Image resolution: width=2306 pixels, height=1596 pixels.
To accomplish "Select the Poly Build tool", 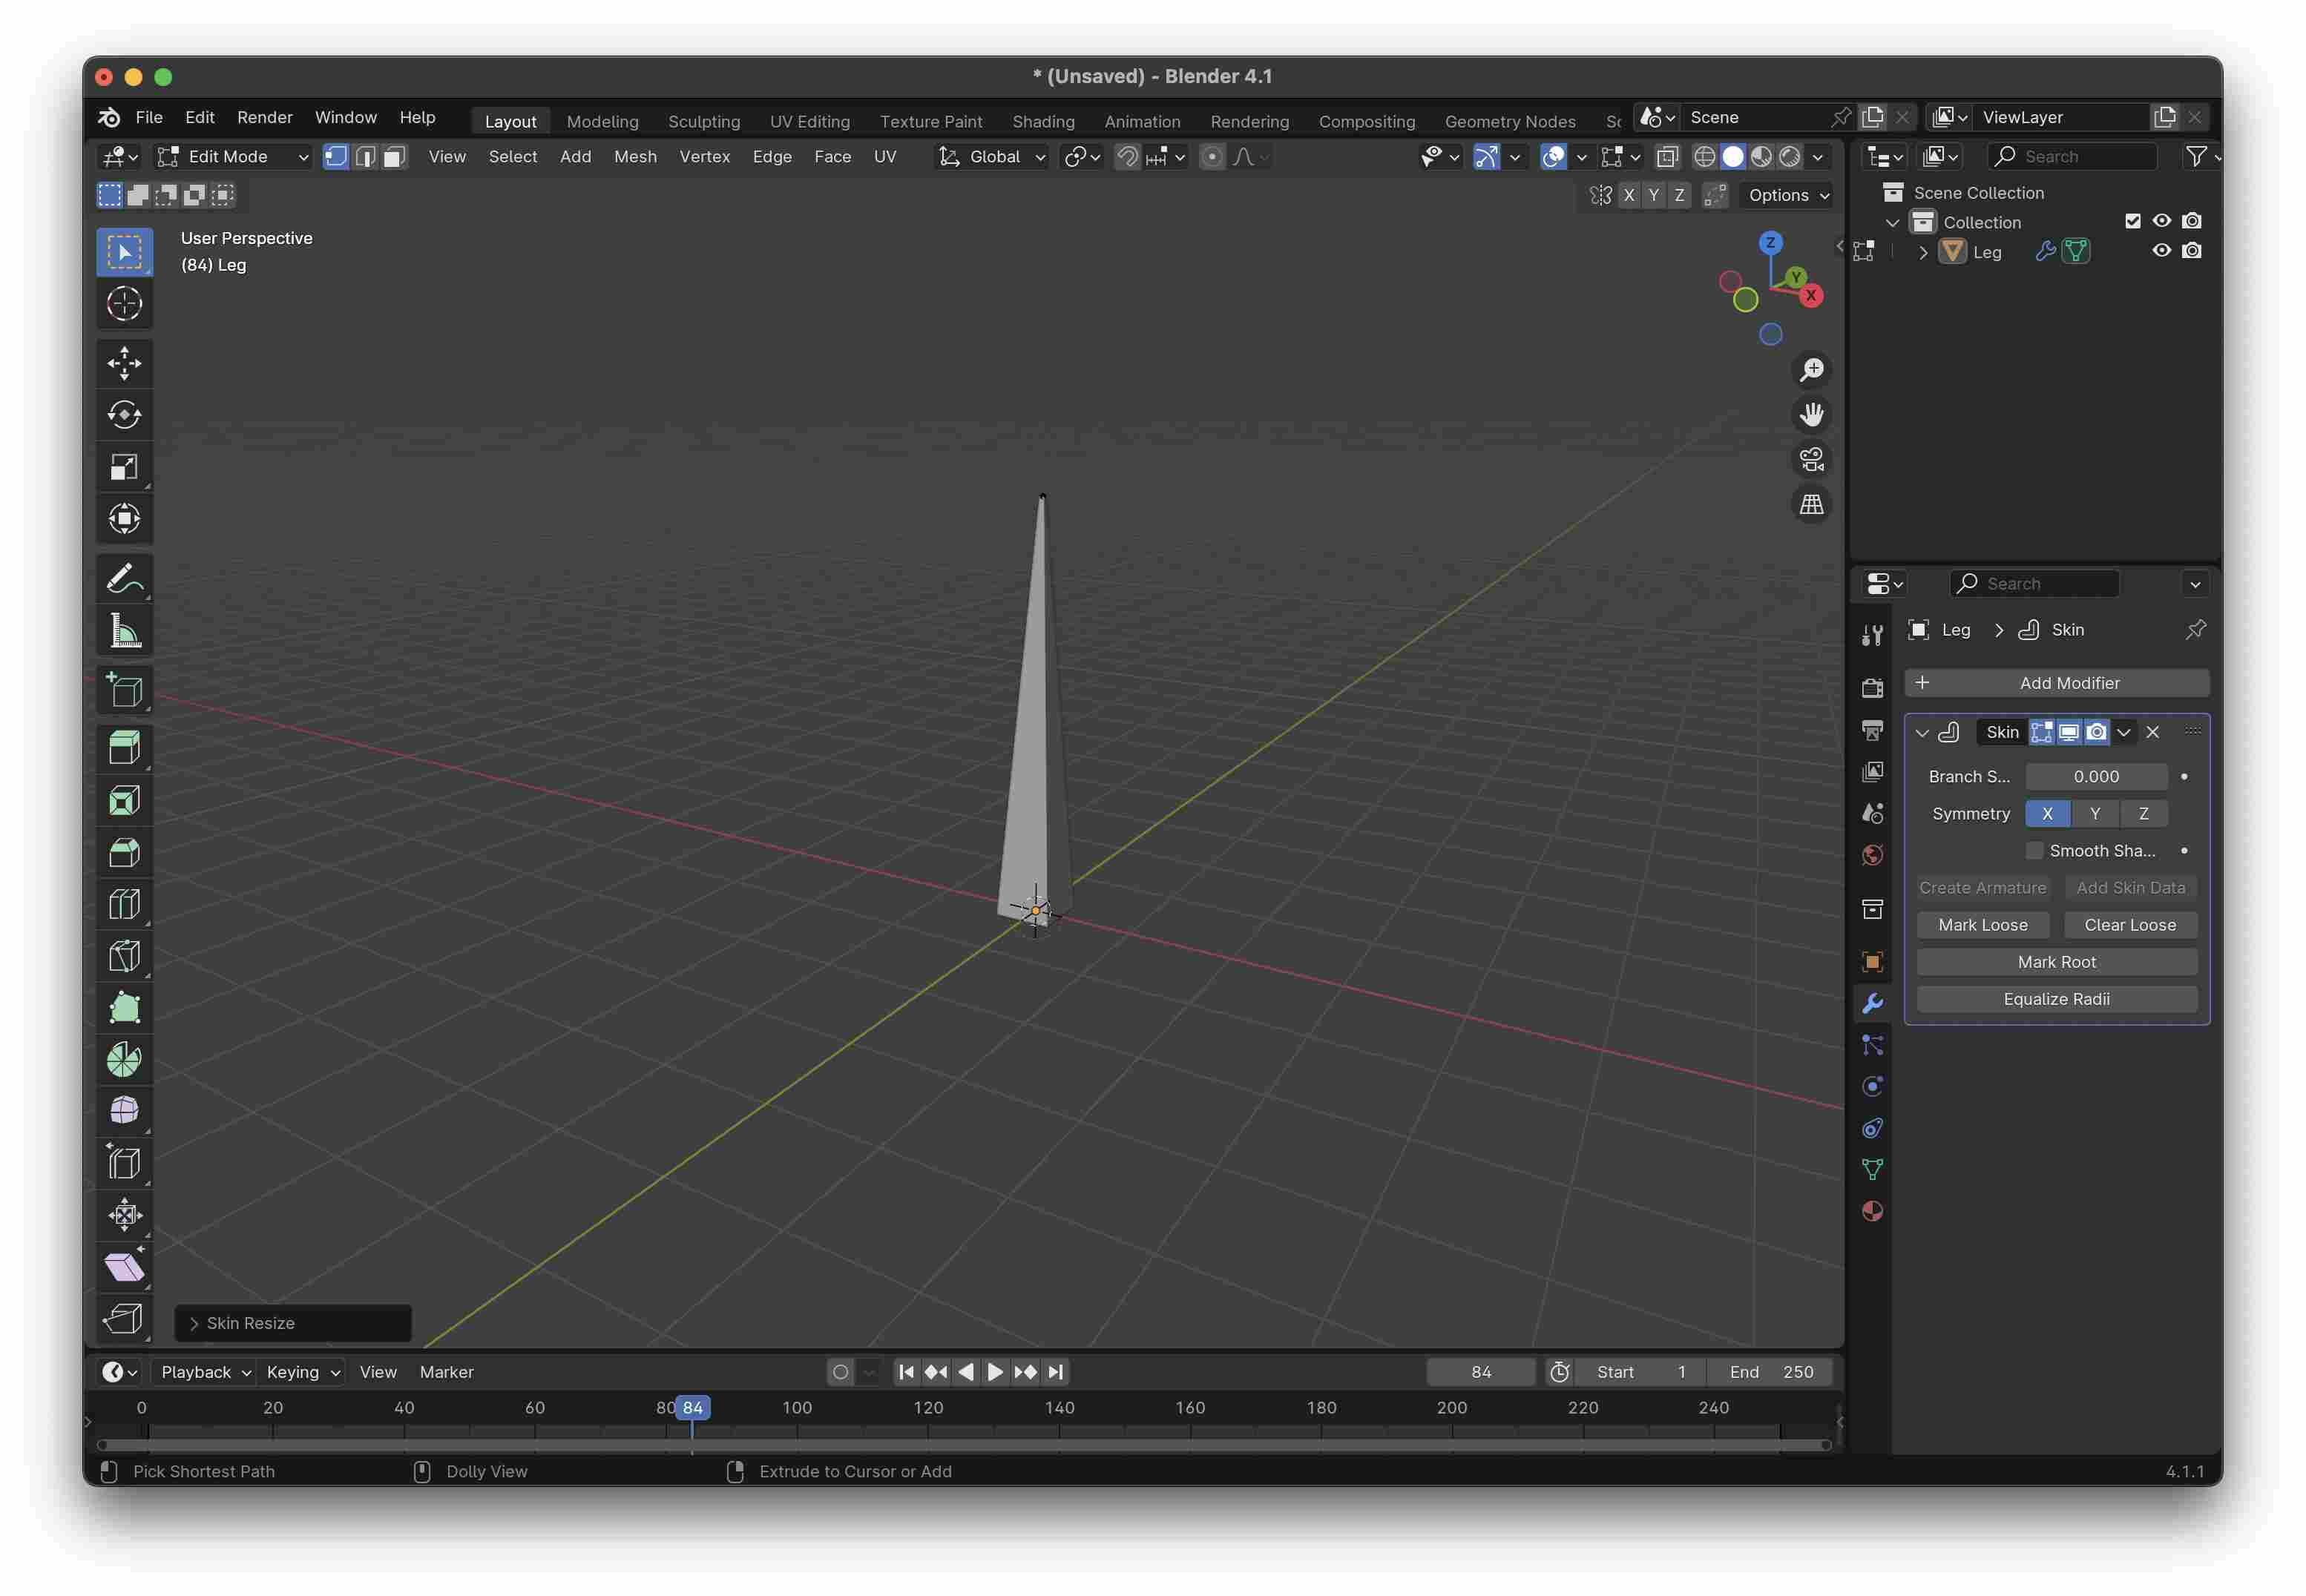I will pyautogui.click(x=124, y=1008).
